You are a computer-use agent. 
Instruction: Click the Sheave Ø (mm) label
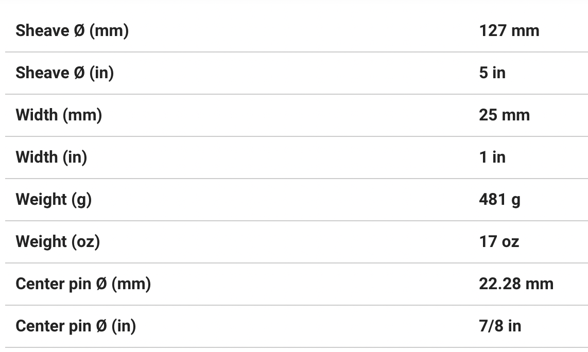pyautogui.click(x=72, y=31)
